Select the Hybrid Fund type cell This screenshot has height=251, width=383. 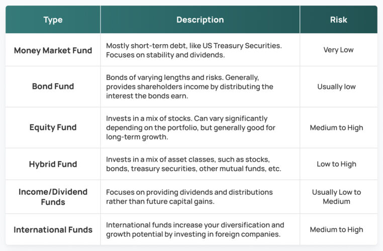point(53,164)
